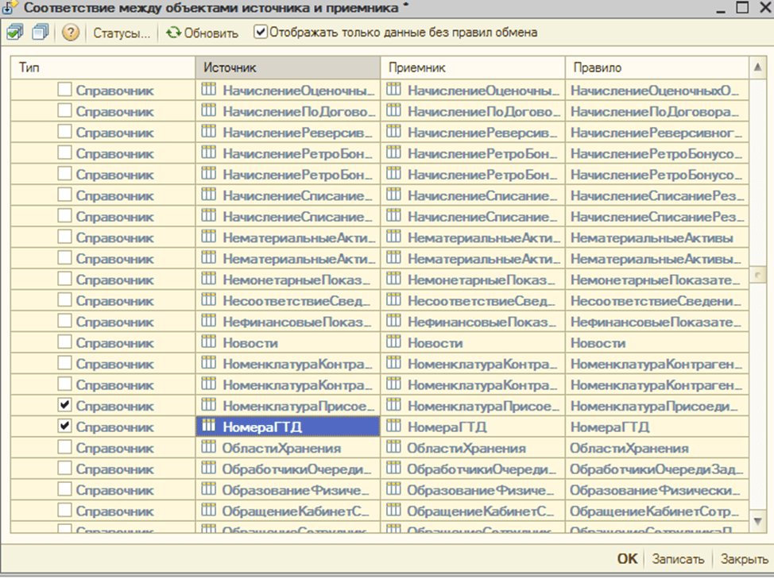Toggle 'Отображать только данные без правил обмена'
The height and width of the screenshot is (579, 774).
(x=261, y=33)
